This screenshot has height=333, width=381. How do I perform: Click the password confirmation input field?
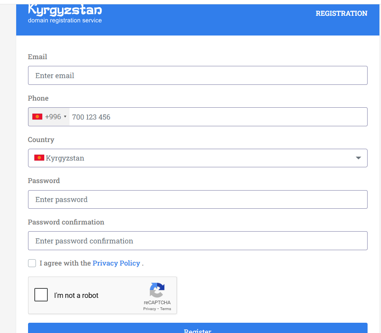click(x=197, y=241)
